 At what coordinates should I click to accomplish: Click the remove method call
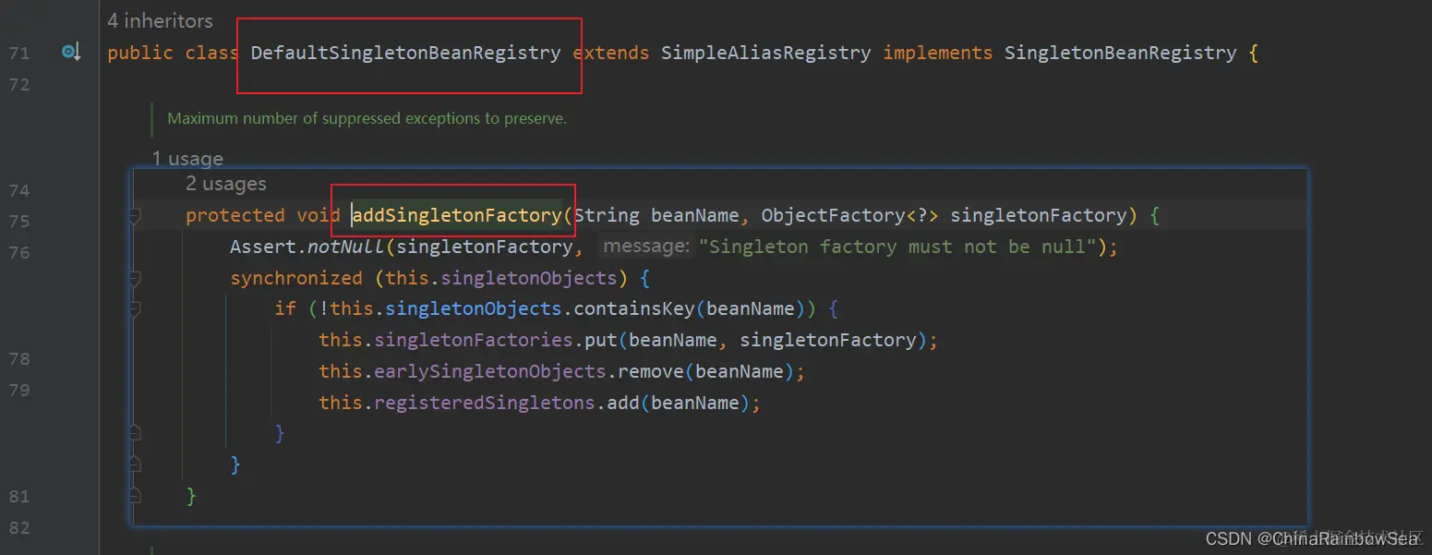click(x=650, y=371)
